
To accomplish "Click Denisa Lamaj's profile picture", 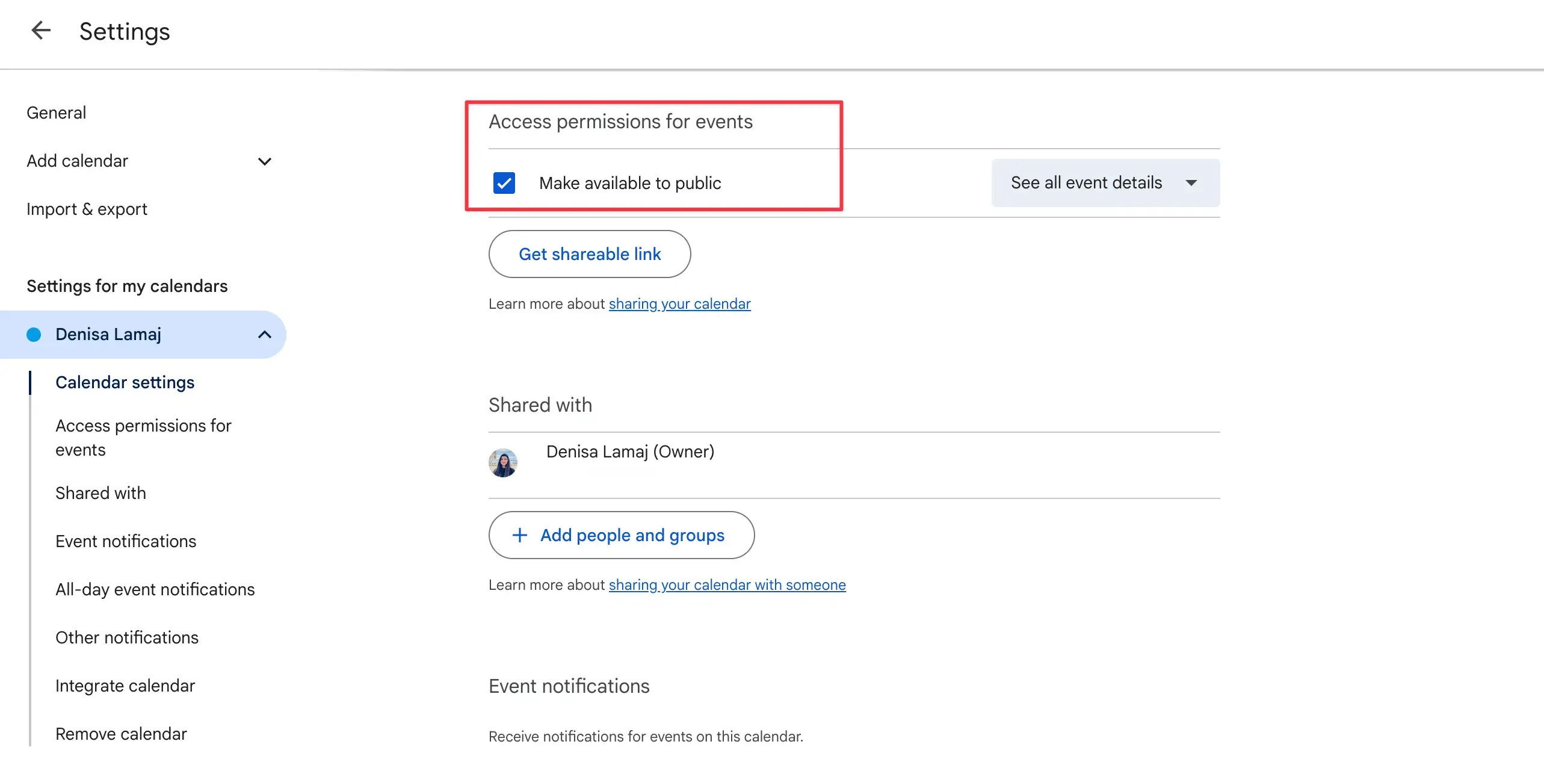I will (x=503, y=463).
